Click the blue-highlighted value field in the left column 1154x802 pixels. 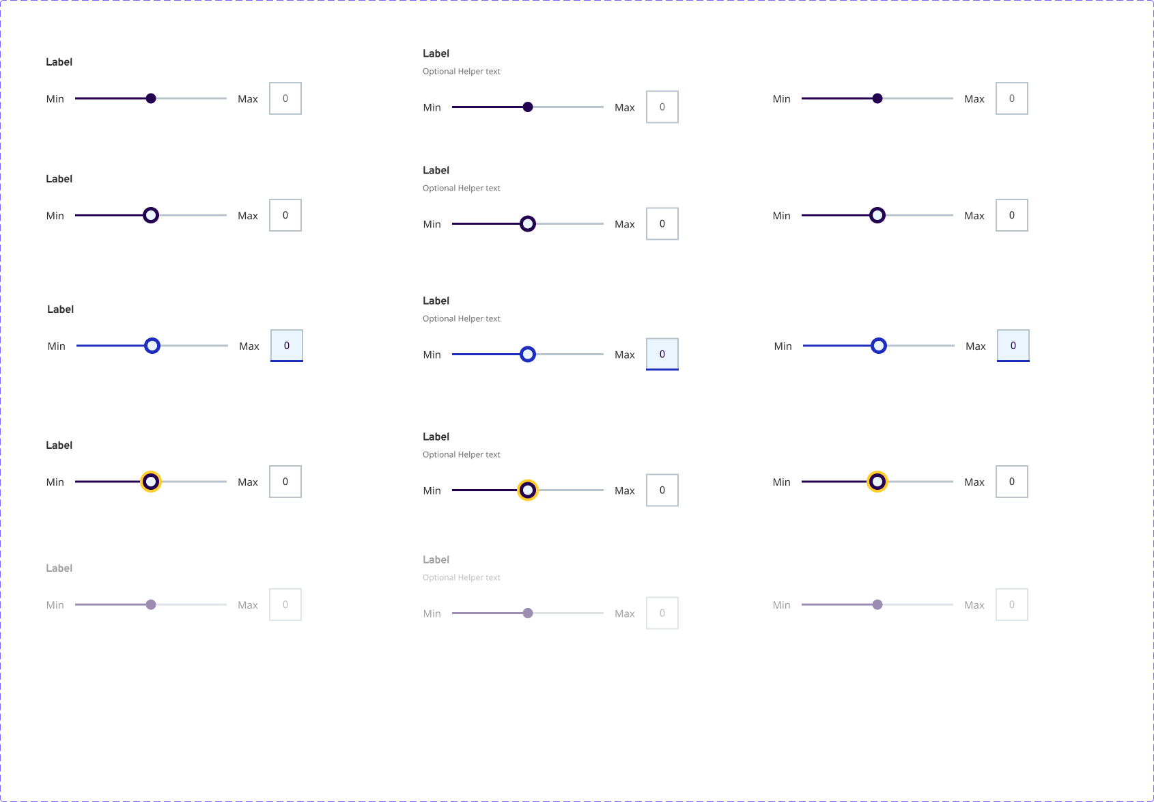286,346
